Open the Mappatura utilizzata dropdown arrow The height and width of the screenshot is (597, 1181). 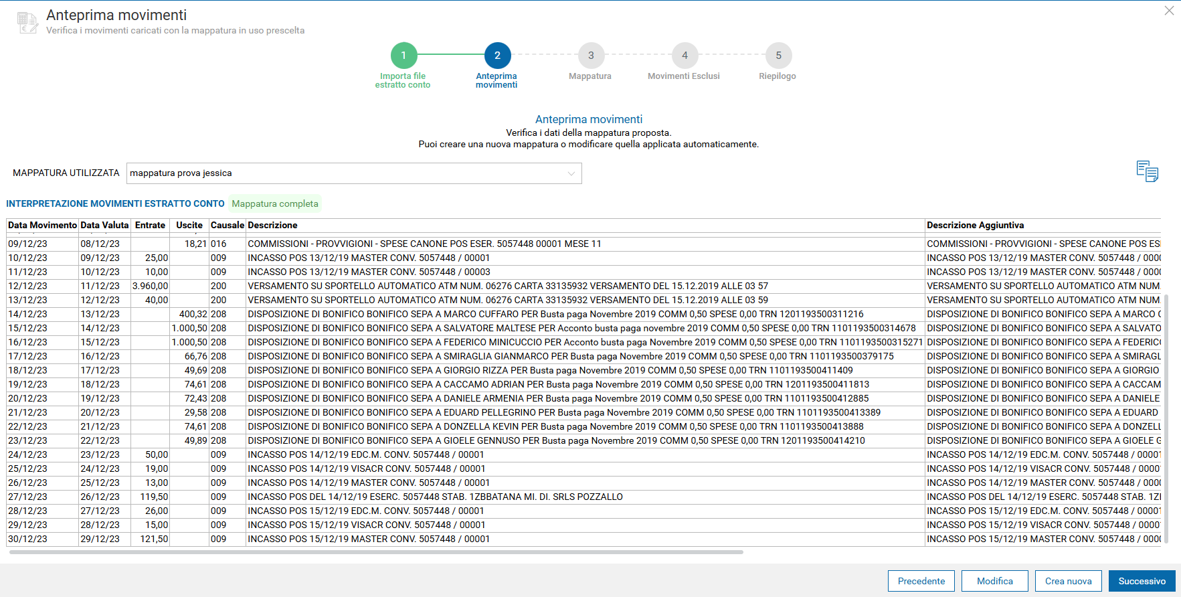click(571, 173)
